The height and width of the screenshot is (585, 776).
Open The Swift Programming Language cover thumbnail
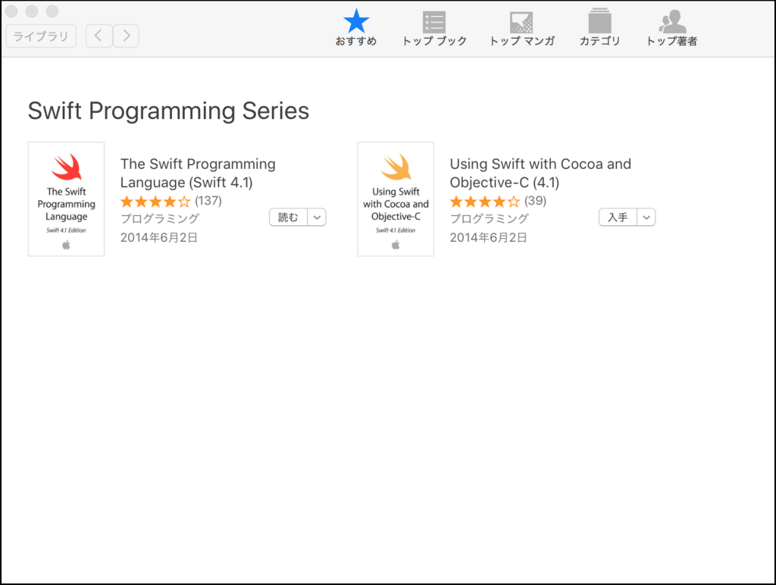coord(67,199)
